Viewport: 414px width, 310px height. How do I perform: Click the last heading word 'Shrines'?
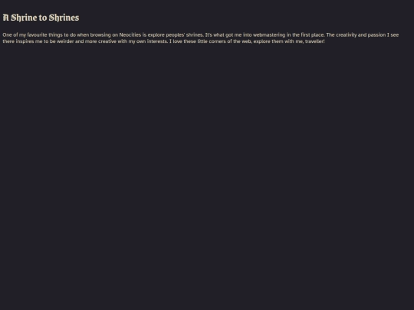click(x=64, y=18)
